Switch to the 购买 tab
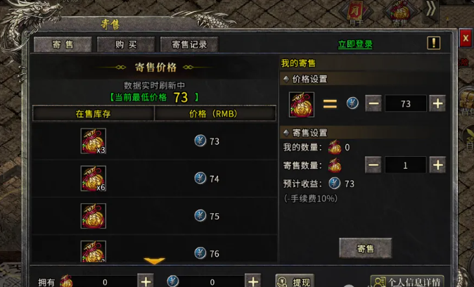Viewport: 474px width, 287px height. [126, 44]
